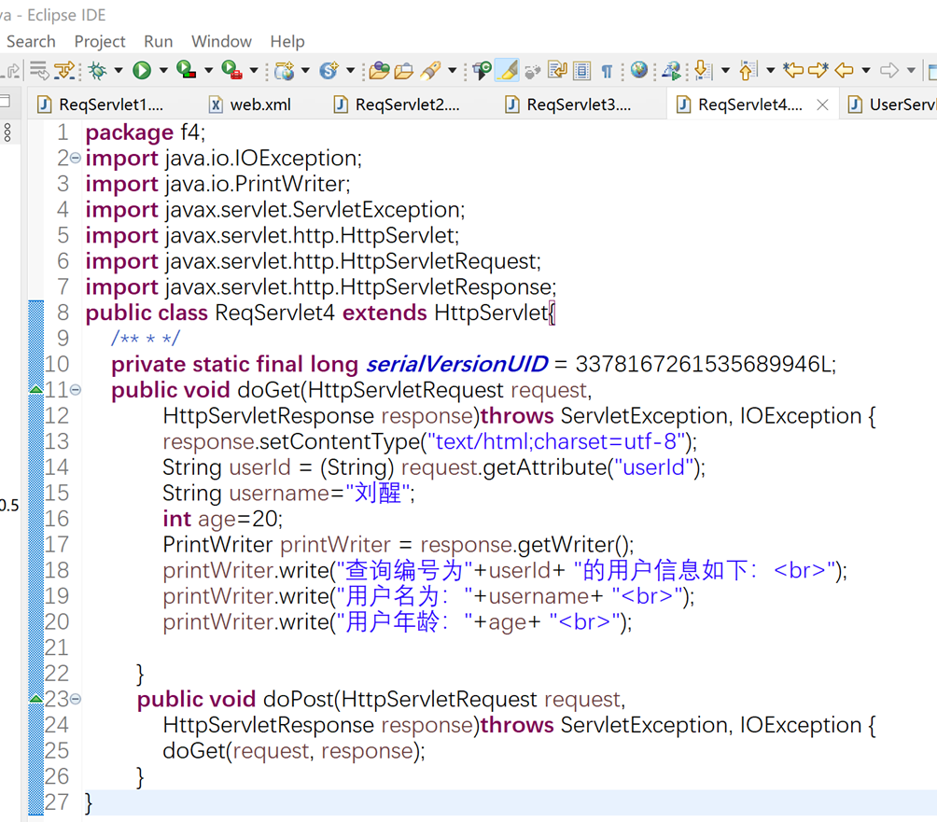The image size is (937, 822).
Task: Click the override marker on line 23
Action: point(35,698)
